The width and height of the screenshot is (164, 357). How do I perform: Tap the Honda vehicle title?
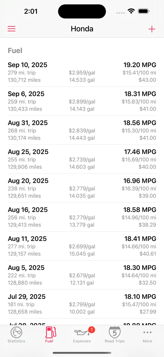[x=82, y=29]
